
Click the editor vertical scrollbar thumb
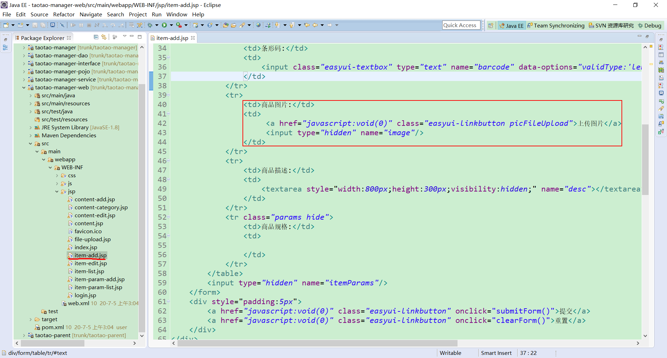[645, 159]
